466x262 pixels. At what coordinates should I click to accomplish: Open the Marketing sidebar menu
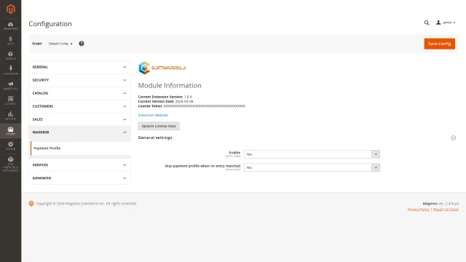10,86
